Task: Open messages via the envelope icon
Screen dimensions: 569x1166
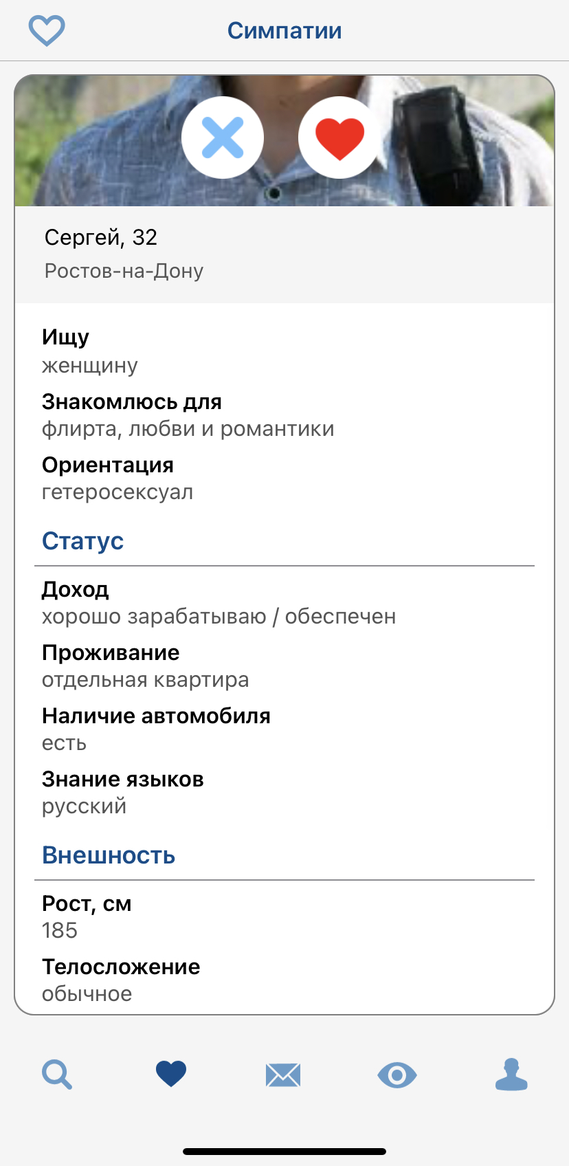Action: click(284, 1074)
